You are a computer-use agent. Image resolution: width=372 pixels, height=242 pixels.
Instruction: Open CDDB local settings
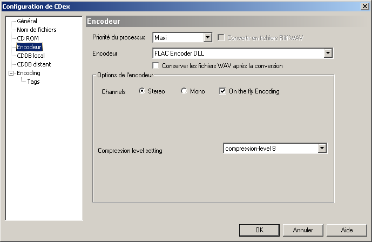coord(31,56)
